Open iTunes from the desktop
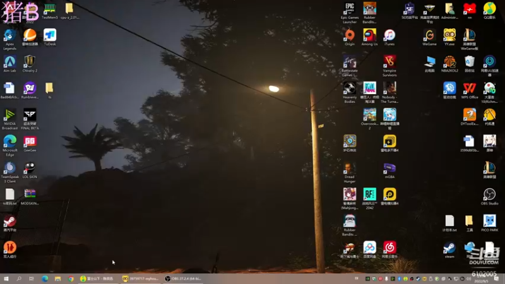The height and width of the screenshot is (284, 505). click(x=389, y=37)
